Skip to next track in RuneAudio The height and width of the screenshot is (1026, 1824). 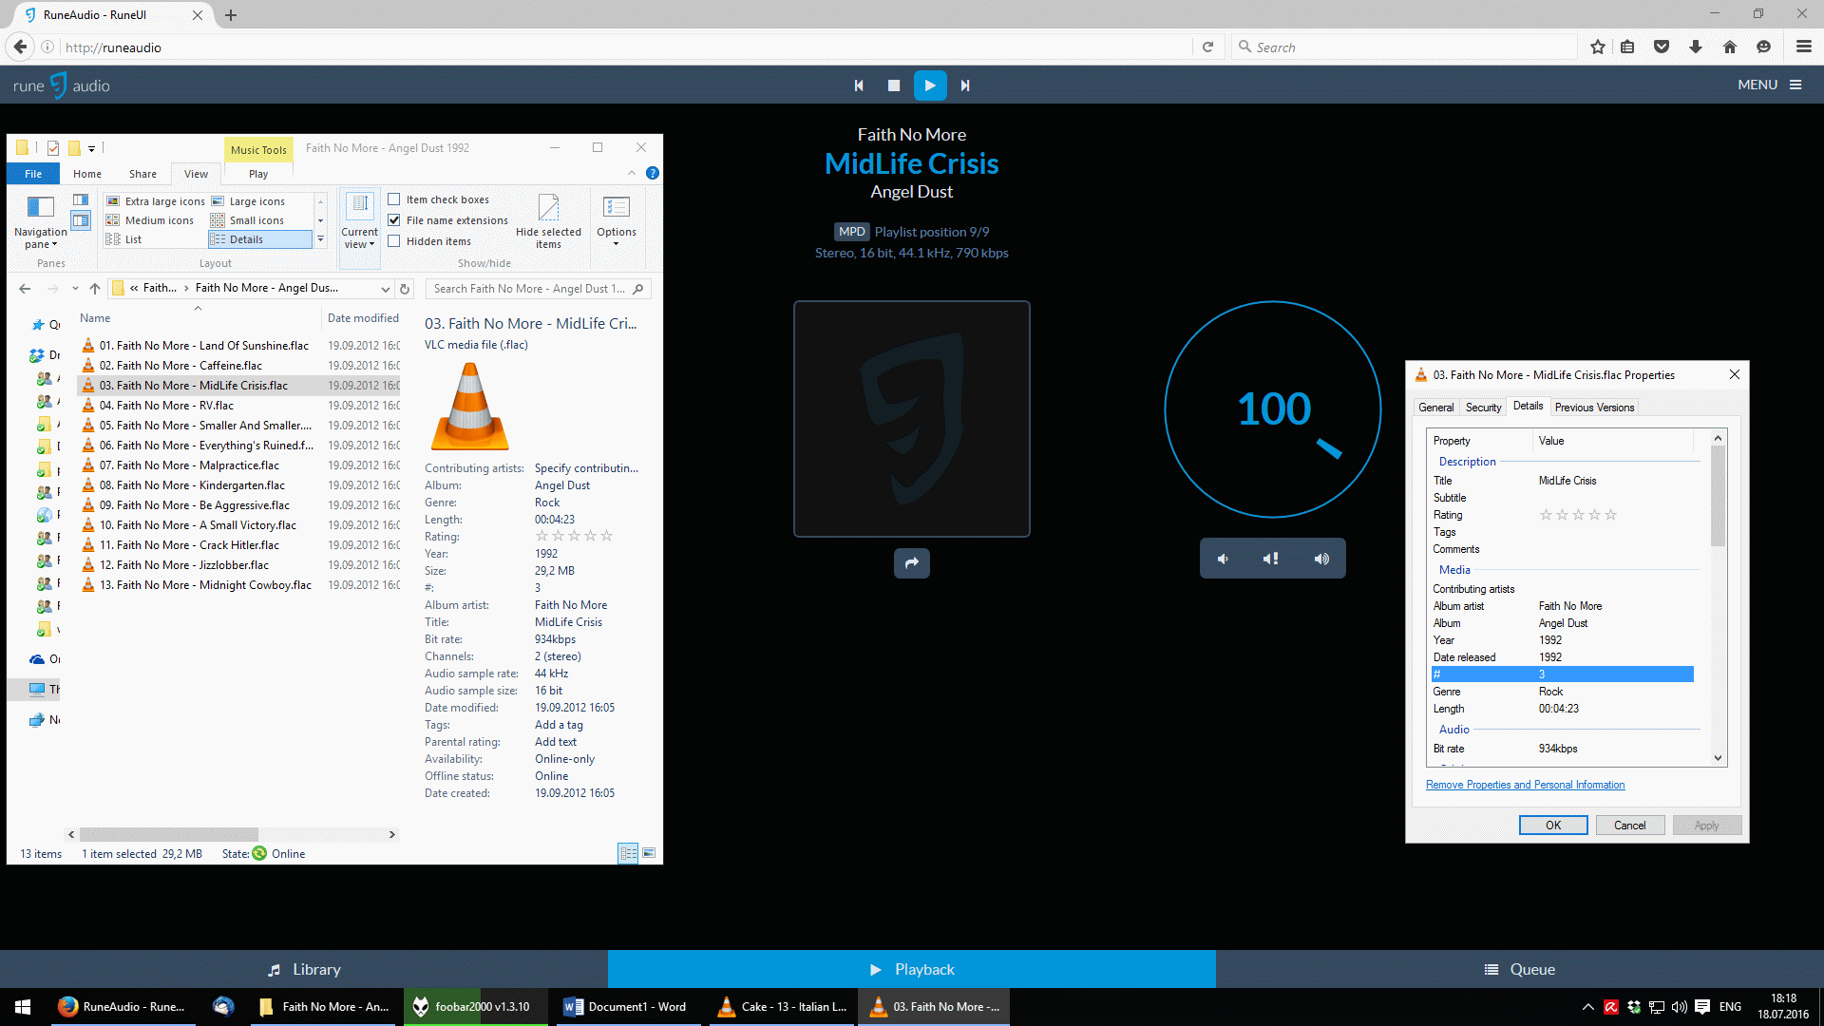click(x=965, y=85)
